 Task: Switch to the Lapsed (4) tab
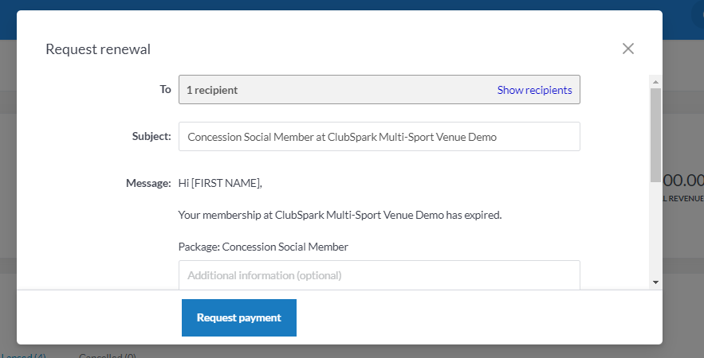point(24,356)
